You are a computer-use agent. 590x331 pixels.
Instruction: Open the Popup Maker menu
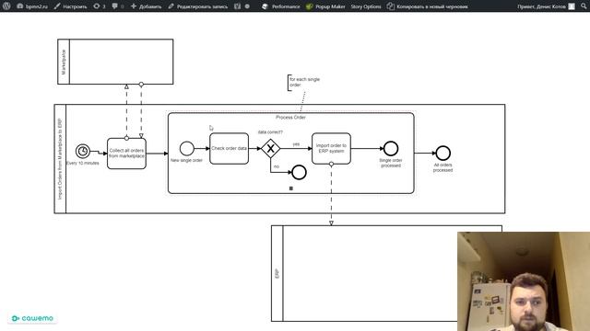click(325, 6)
